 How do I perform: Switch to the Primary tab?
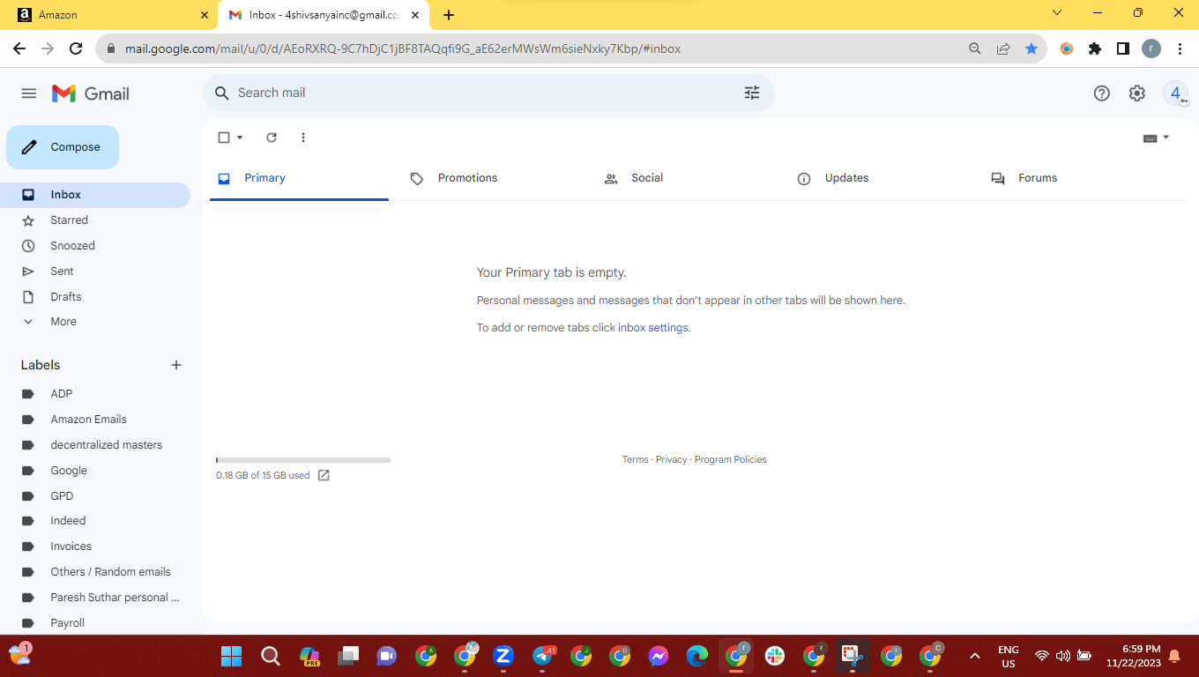299,178
